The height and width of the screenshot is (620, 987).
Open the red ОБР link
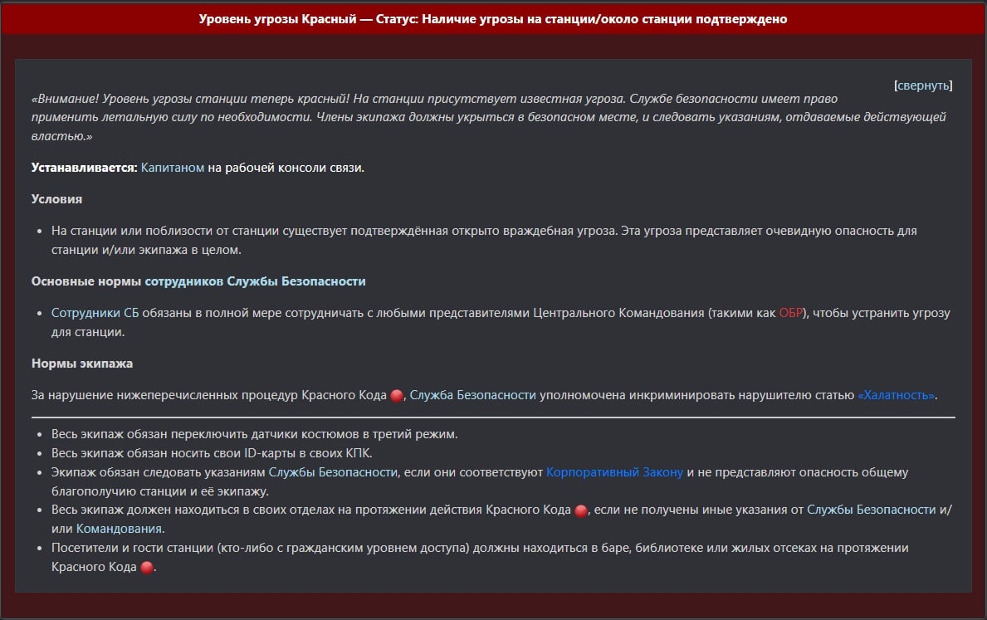point(790,313)
